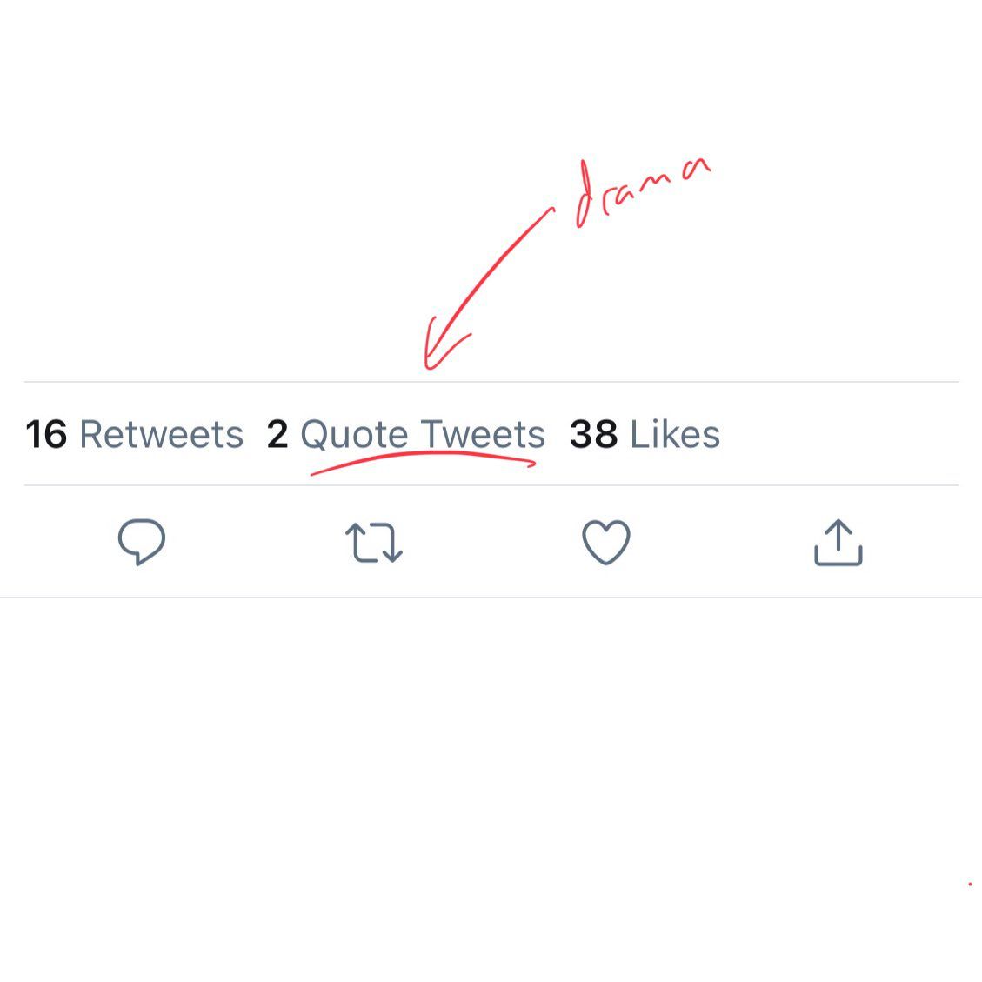
Task: Click the divider line above the stats row
Action: point(491,381)
